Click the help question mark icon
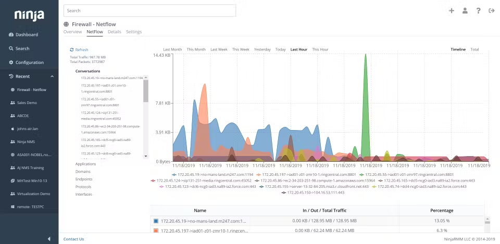 tap(478, 10)
